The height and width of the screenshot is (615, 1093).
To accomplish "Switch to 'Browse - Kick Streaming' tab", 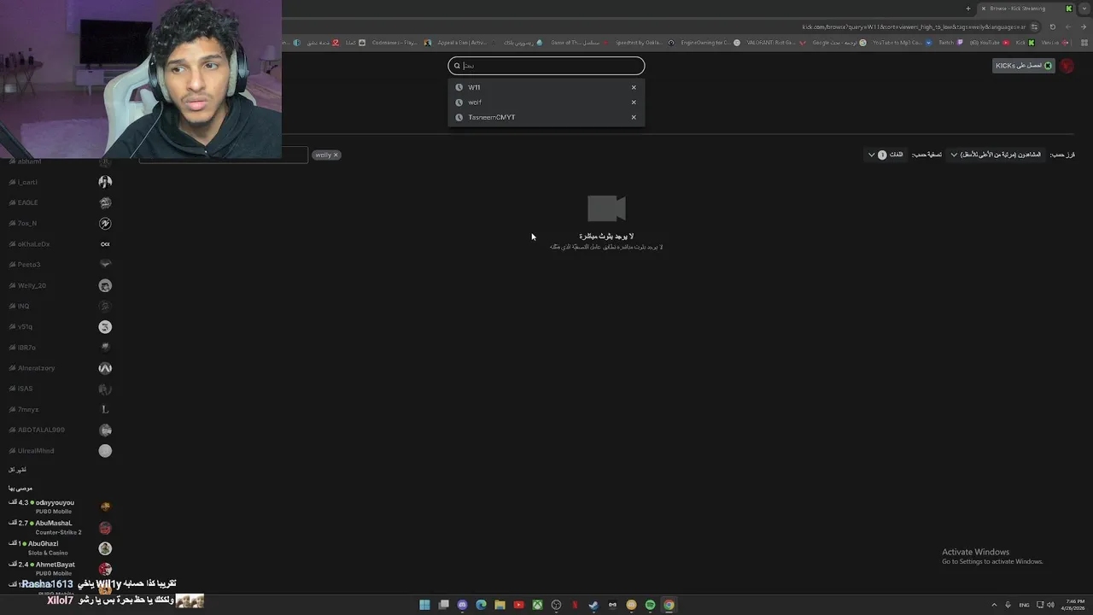I will (x=1025, y=9).
